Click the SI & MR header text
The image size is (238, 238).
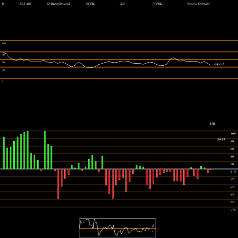coord(25,4)
